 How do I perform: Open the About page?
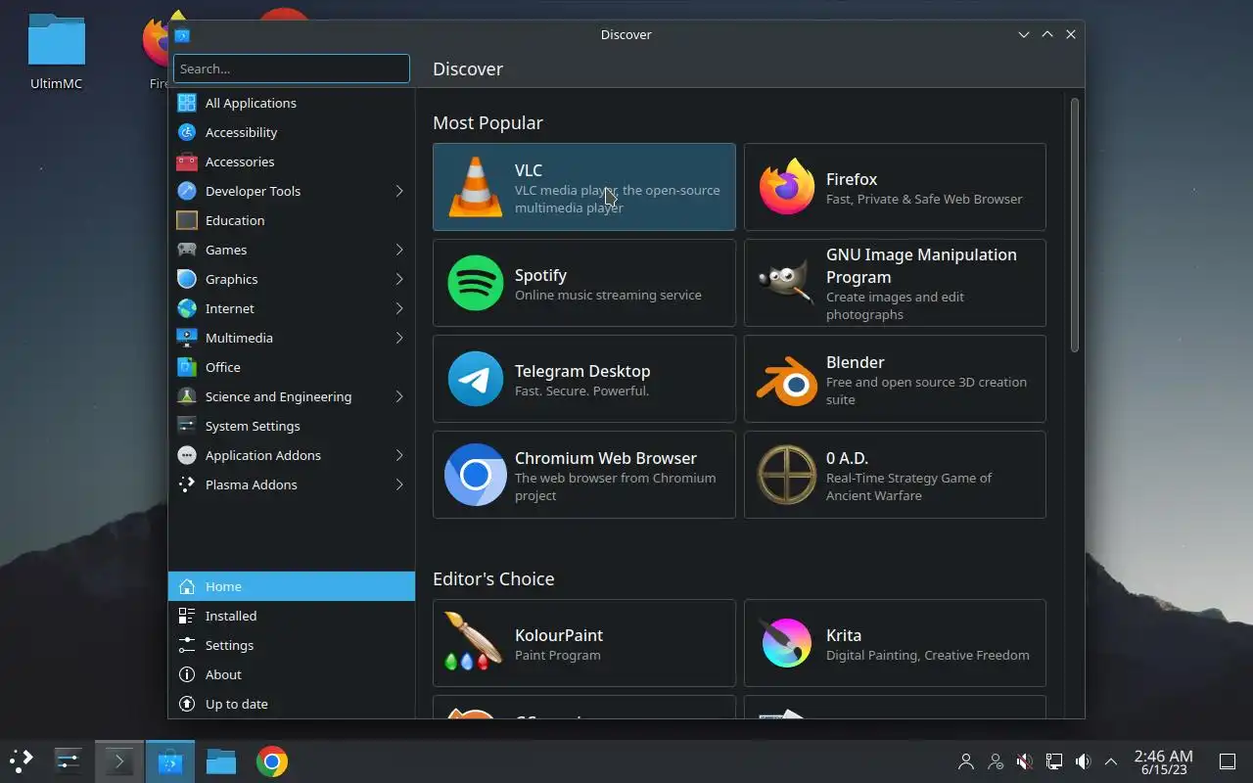point(292,674)
